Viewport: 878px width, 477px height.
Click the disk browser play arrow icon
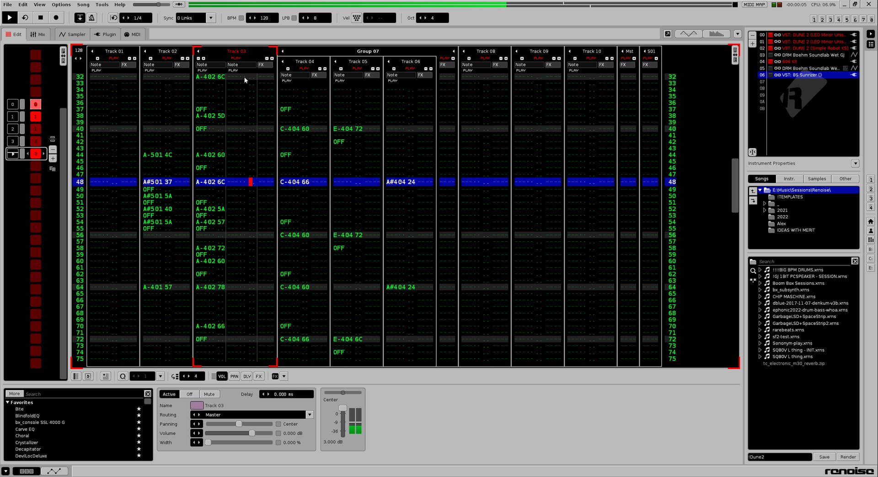[x=871, y=34]
